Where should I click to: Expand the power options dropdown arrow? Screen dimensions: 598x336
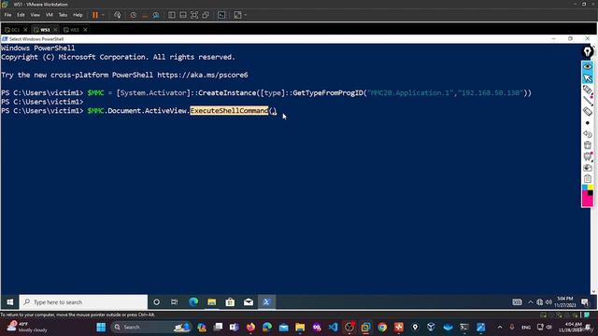103,15
